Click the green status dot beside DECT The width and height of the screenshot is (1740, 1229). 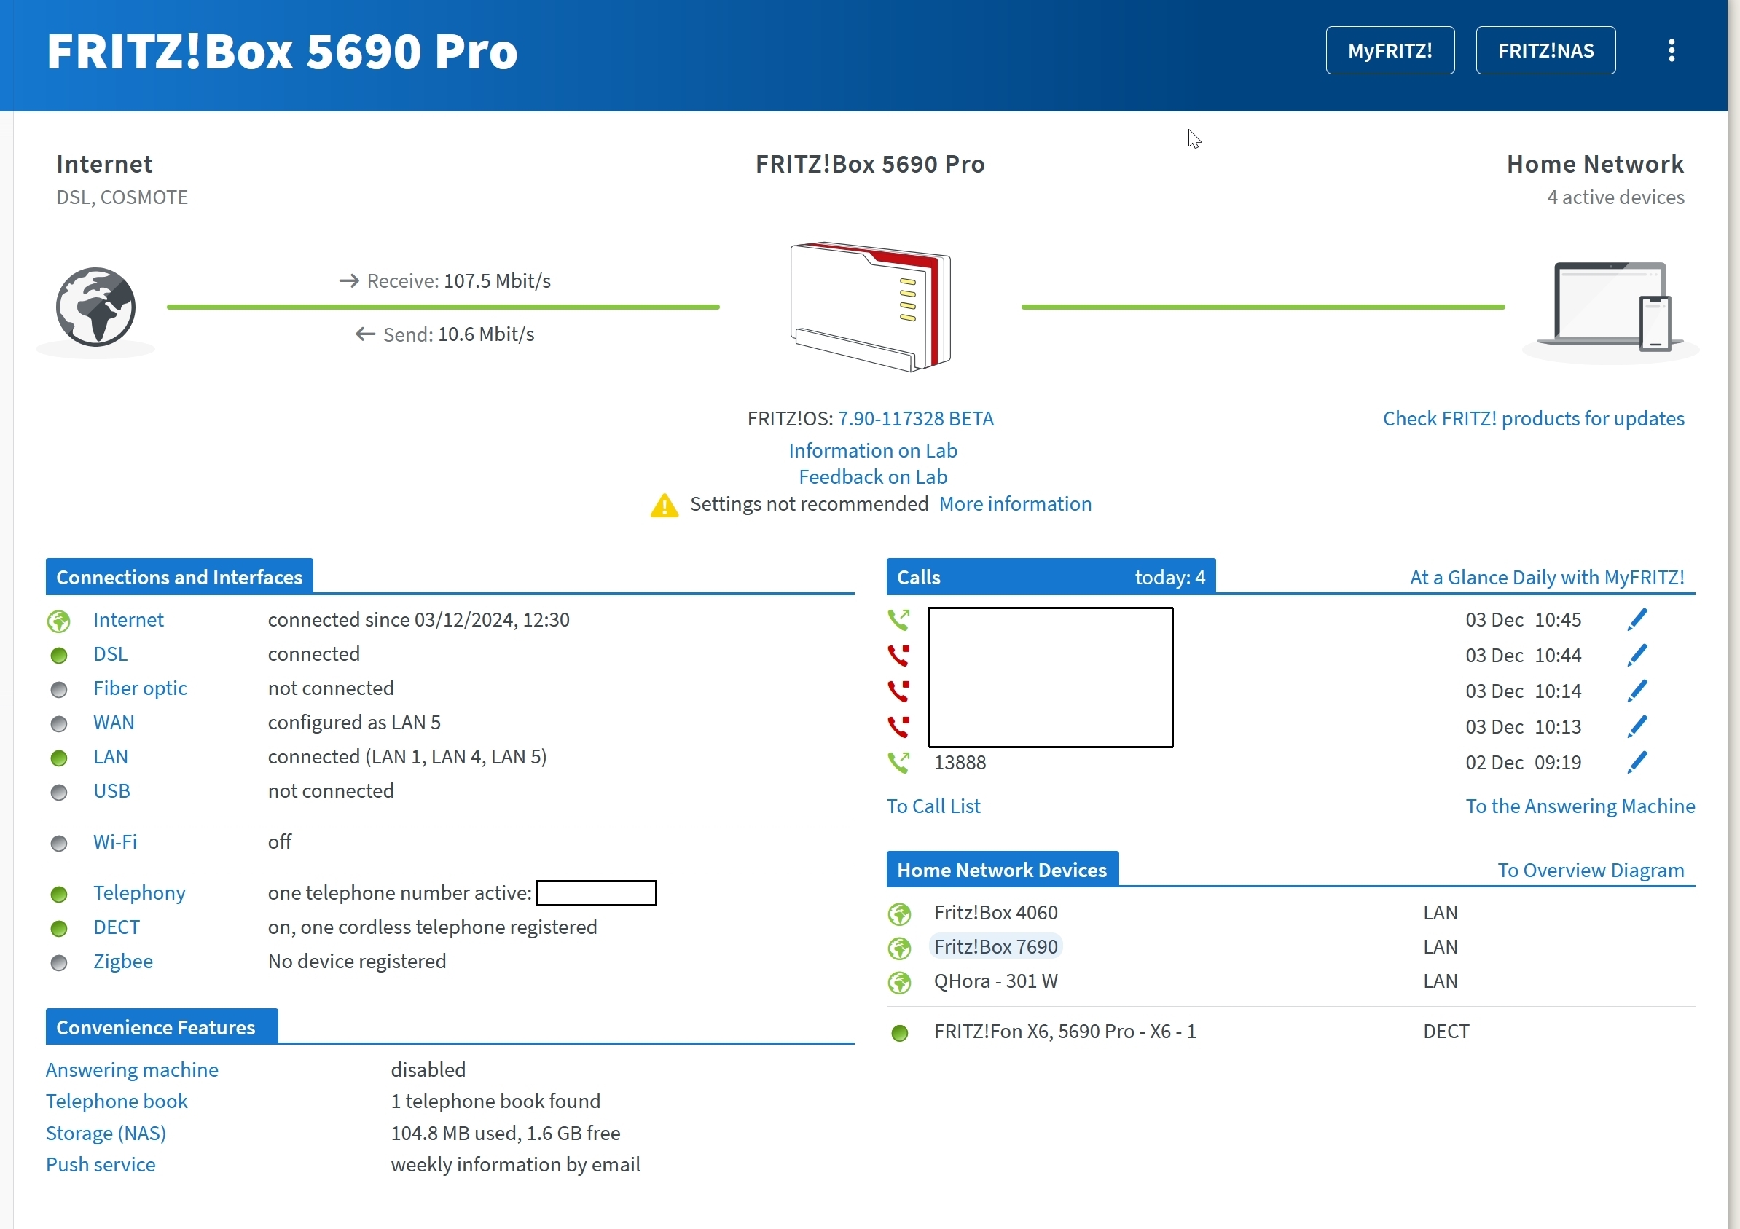click(x=58, y=929)
